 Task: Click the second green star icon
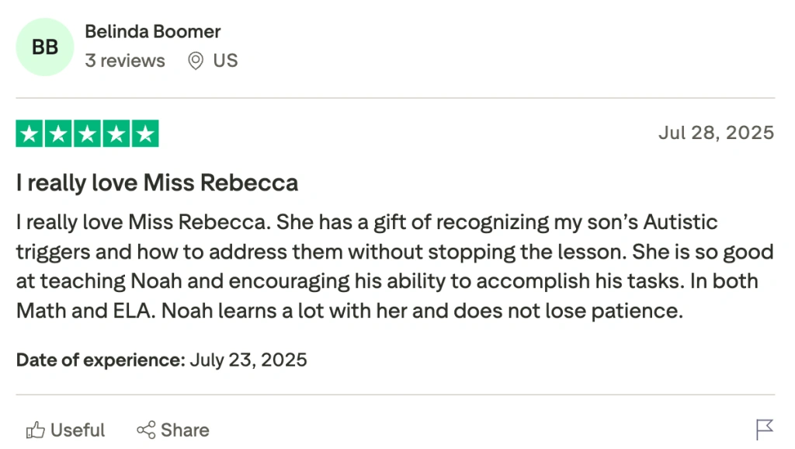(57, 133)
